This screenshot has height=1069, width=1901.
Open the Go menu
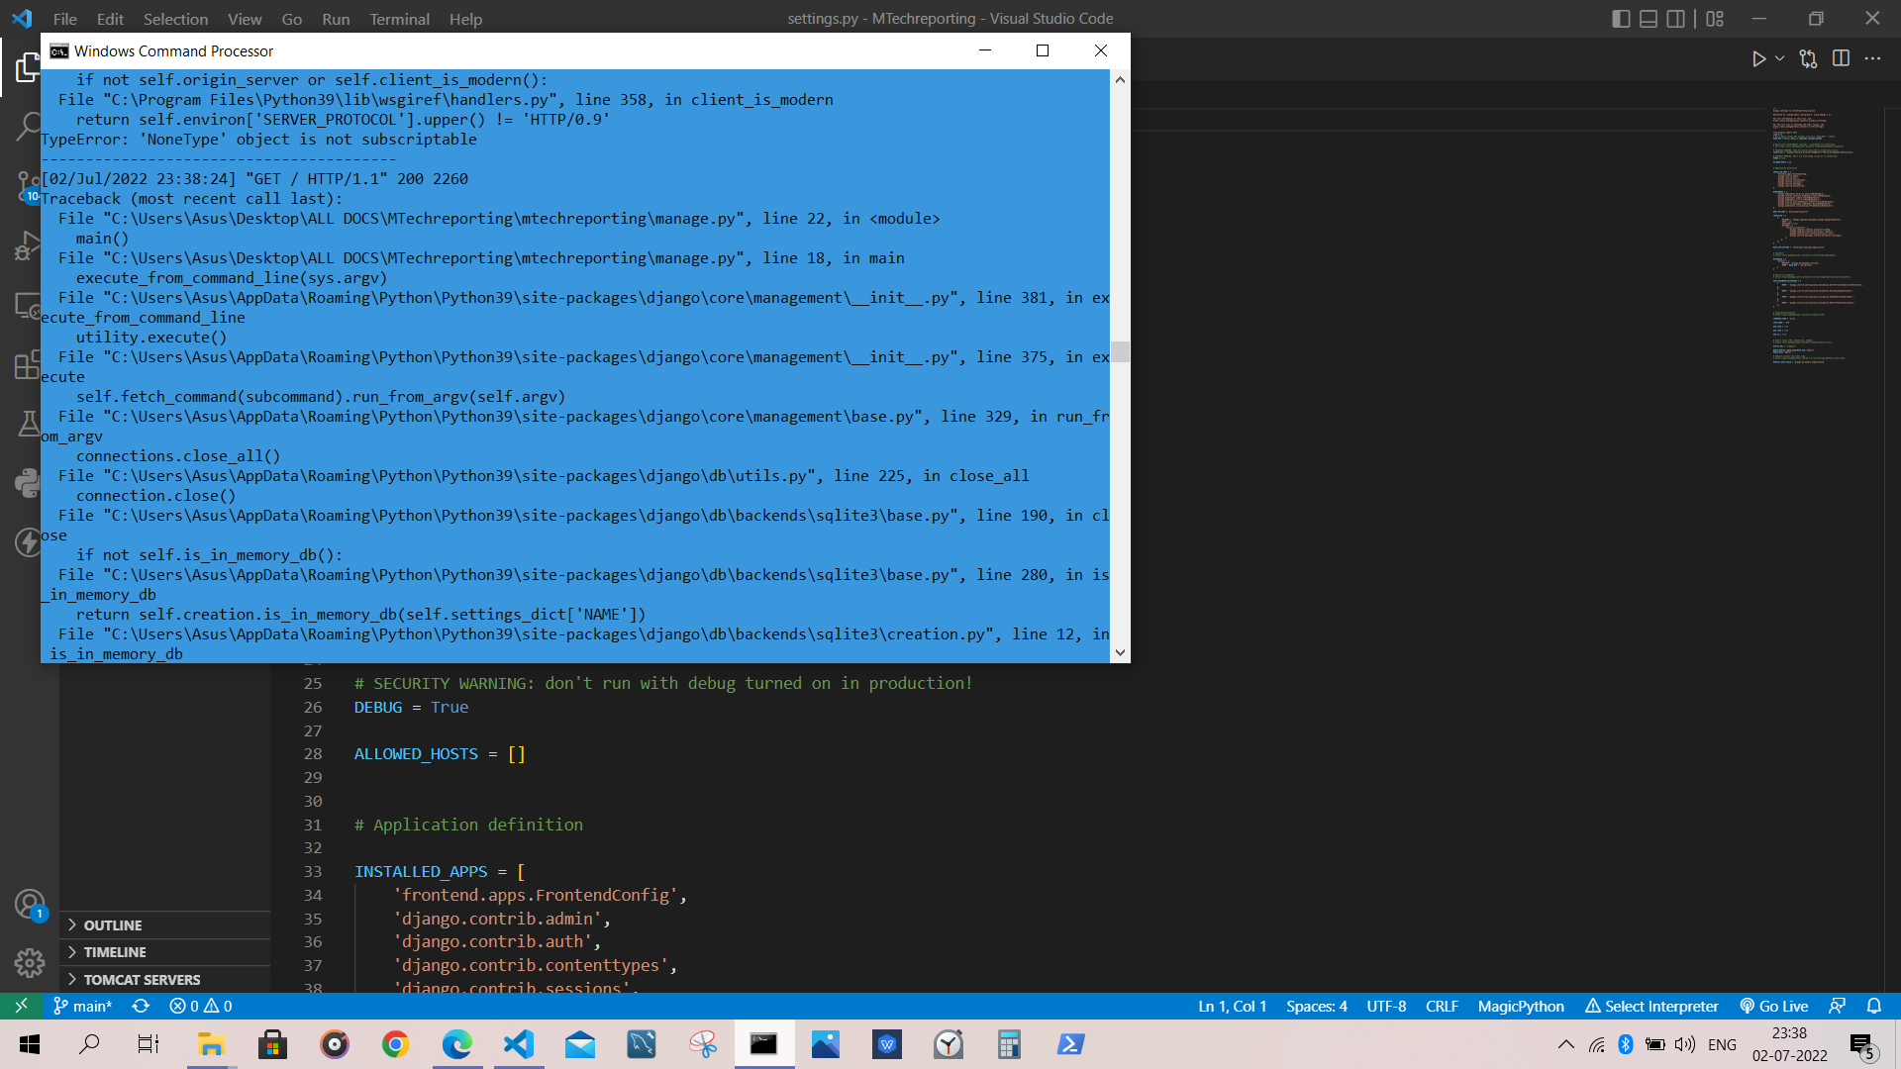(x=291, y=19)
